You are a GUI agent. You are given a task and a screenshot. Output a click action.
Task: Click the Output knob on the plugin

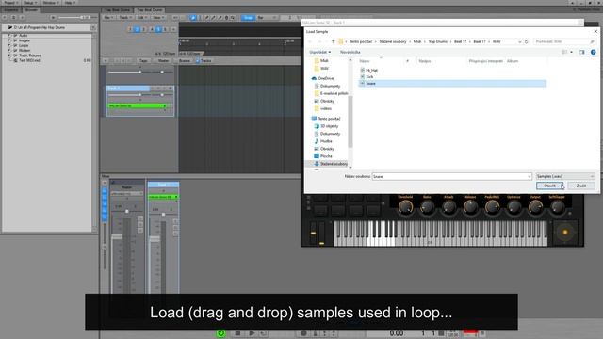[x=535, y=207]
